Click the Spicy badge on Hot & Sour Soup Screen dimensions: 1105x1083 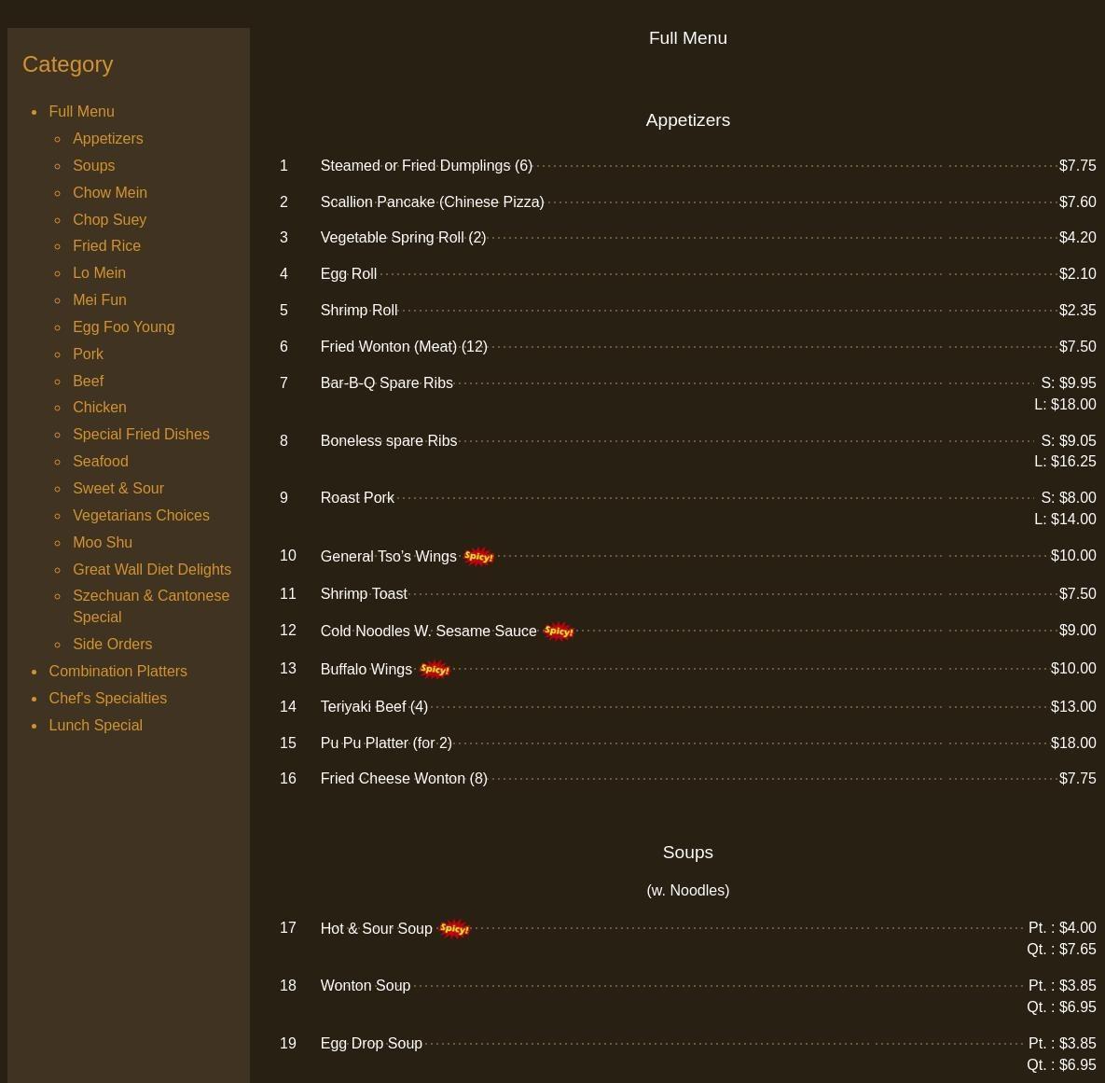pyautogui.click(x=454, y=929)
